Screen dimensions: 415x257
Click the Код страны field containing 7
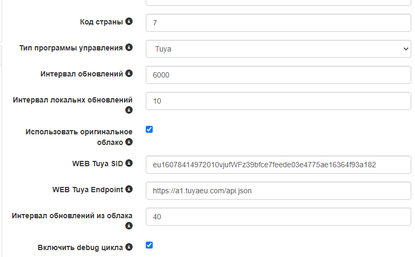278,23
